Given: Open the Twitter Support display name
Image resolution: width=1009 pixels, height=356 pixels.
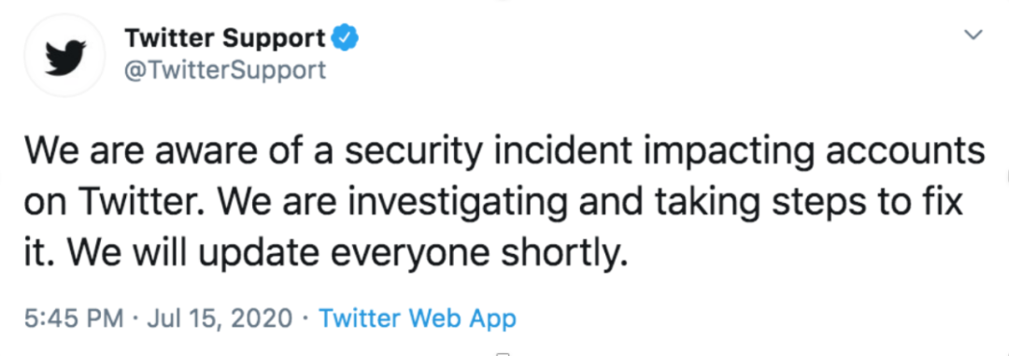Looking at the screenshot, I should (226, 40).
